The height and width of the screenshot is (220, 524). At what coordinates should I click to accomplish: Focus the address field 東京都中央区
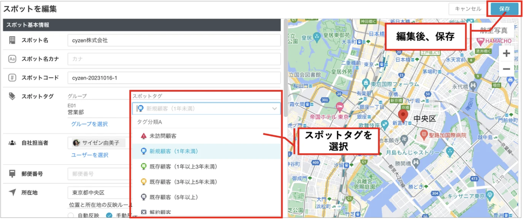tap(99, 192)
